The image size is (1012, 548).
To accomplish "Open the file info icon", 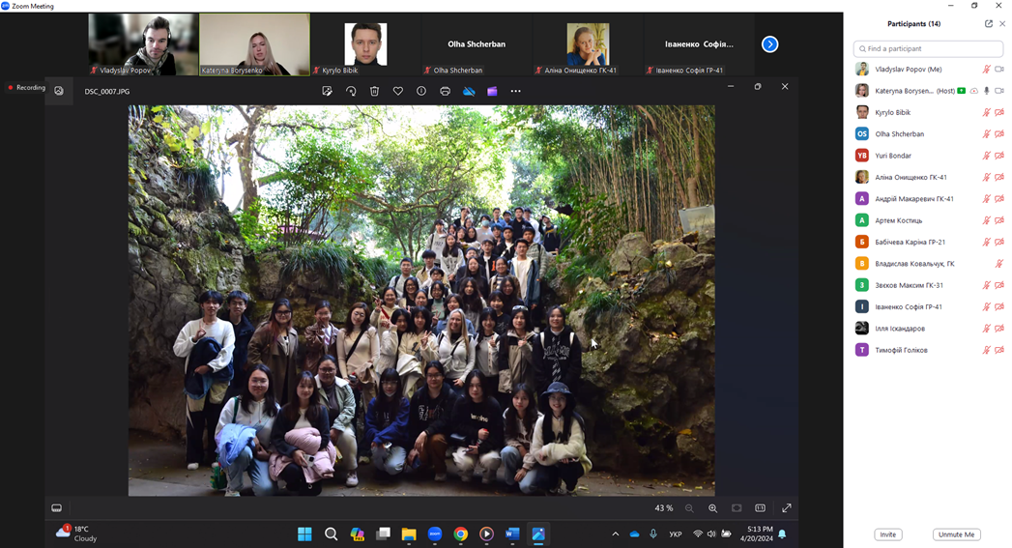I will click(x=421, y=91).
